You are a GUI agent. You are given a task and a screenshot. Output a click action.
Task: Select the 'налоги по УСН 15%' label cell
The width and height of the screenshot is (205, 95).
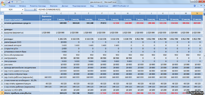22,90
